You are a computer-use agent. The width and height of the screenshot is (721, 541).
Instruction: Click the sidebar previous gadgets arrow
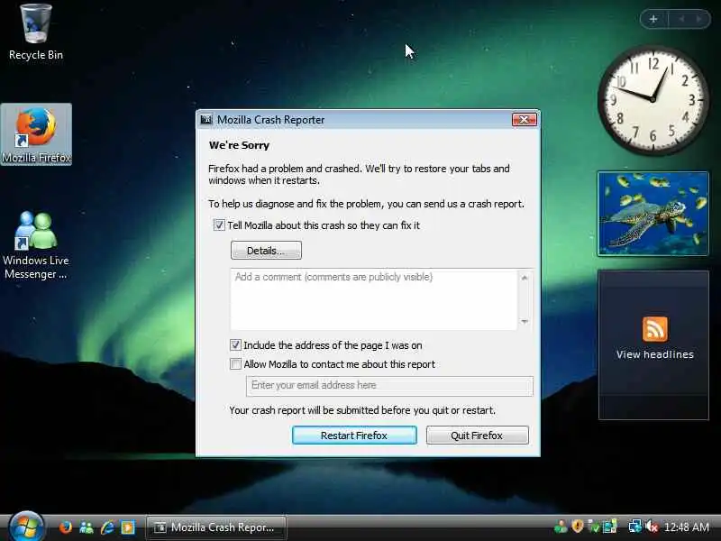click(x=681, y=19)
